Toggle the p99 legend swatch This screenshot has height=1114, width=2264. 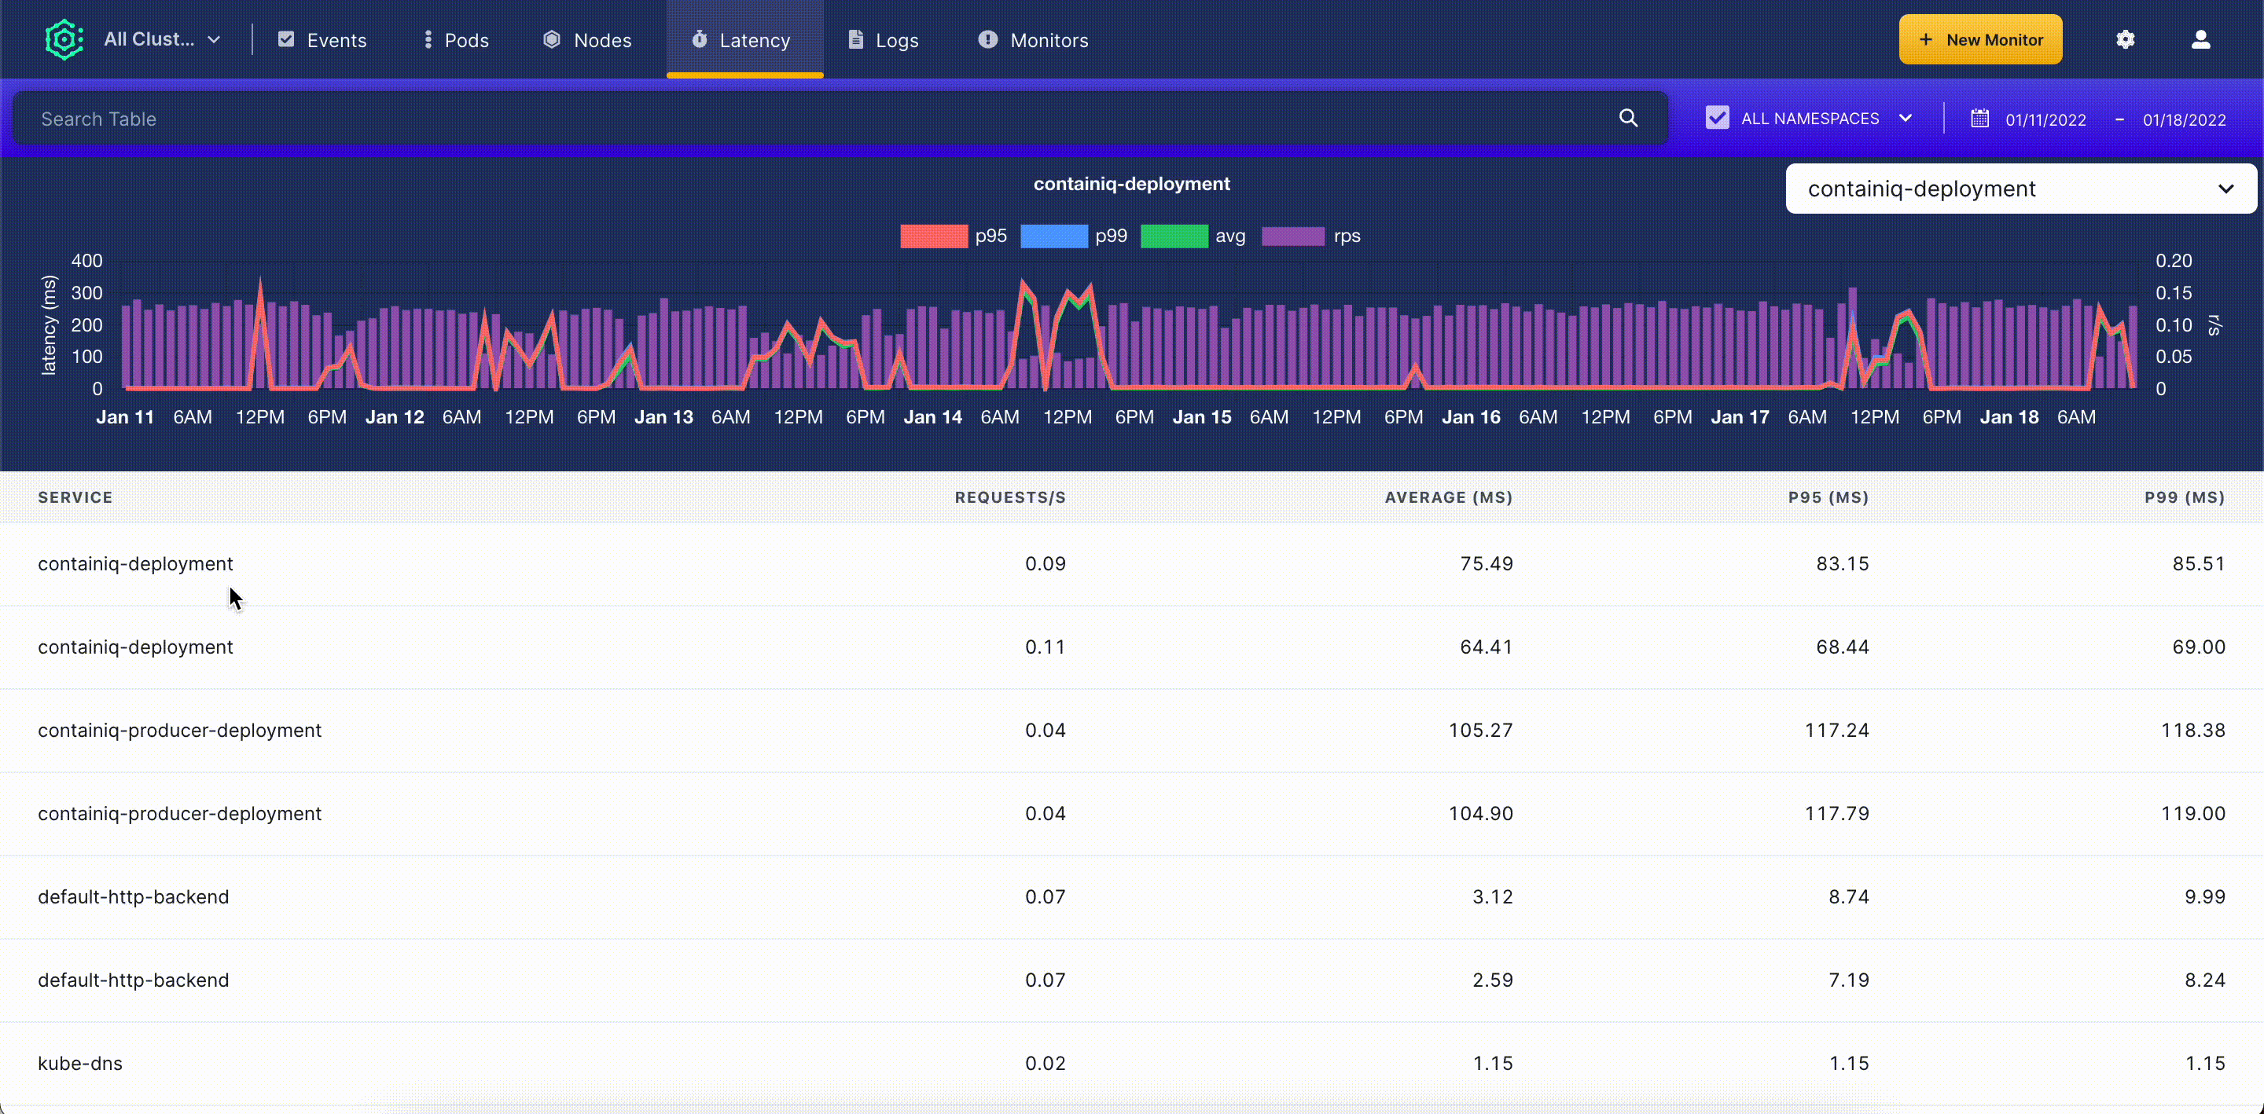1053,236
